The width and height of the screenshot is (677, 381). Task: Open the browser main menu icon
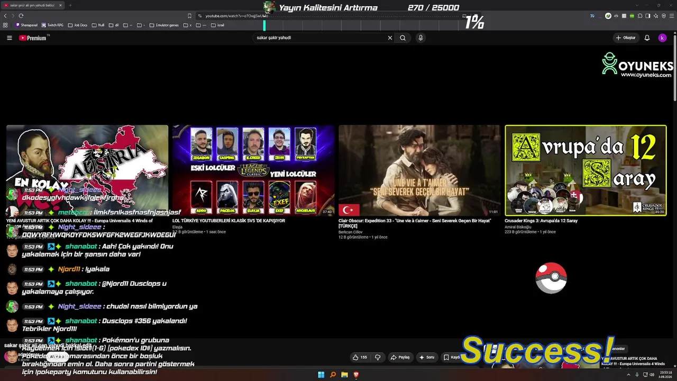tap(671, 16)
